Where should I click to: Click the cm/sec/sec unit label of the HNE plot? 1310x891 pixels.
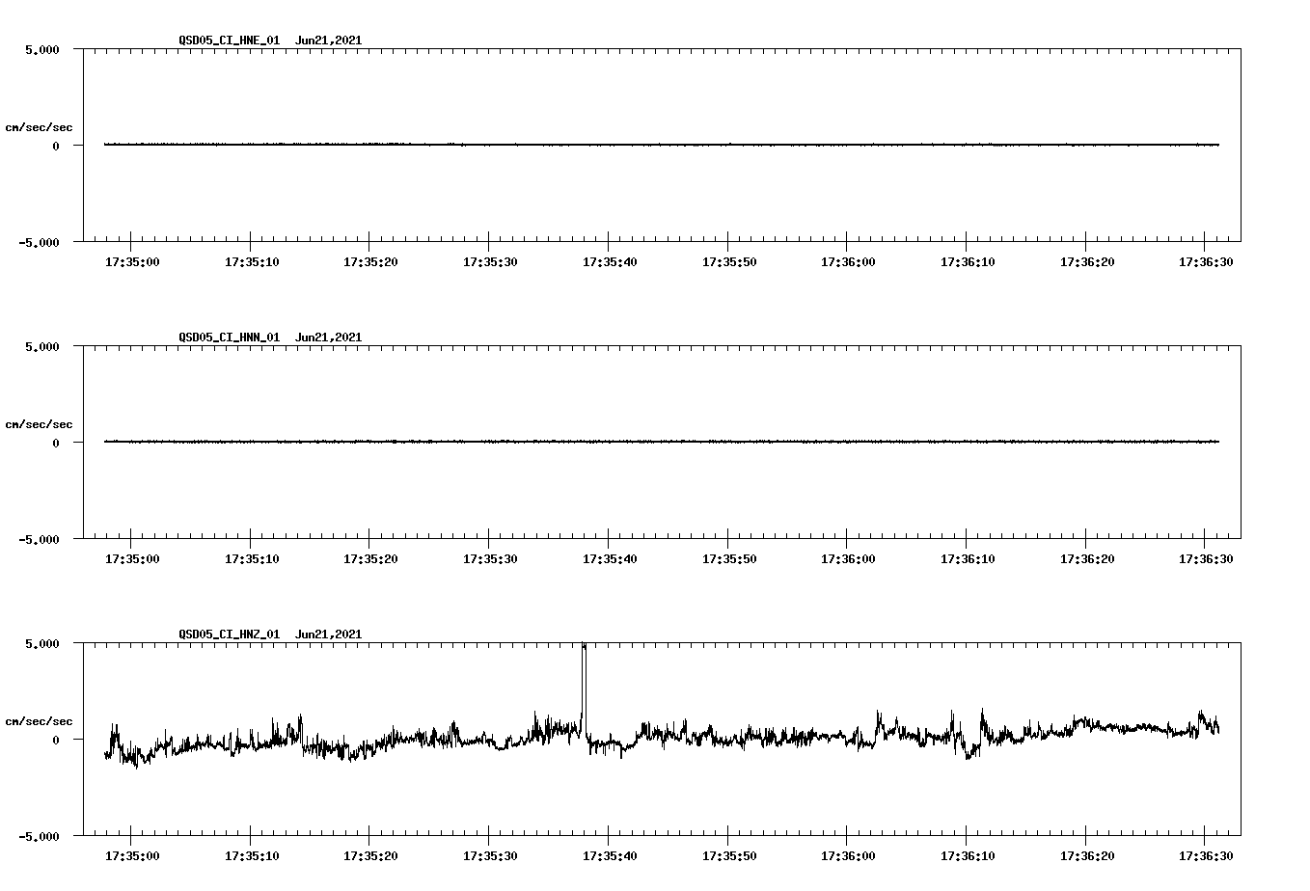39,127
